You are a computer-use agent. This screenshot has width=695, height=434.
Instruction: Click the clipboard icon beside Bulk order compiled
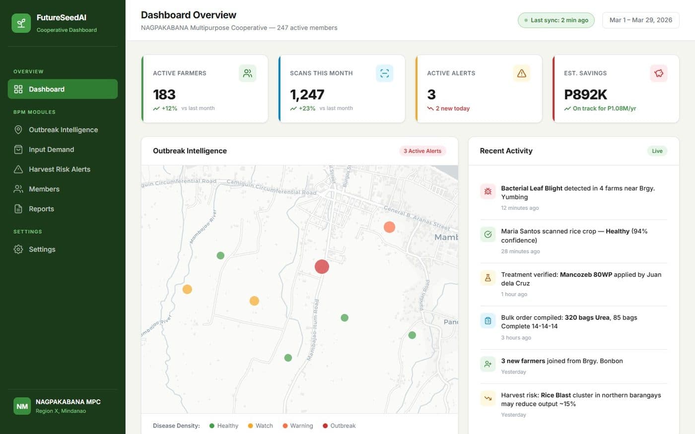tap(488, 321)
